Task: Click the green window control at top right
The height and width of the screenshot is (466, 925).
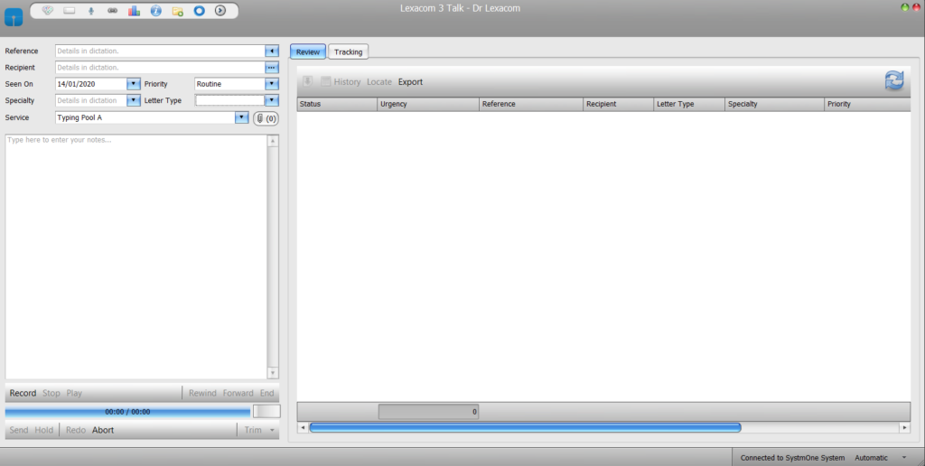Action: [x=905, y=7]
